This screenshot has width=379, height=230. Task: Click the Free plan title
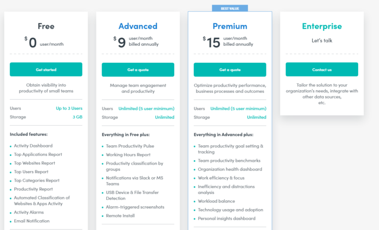46,26
